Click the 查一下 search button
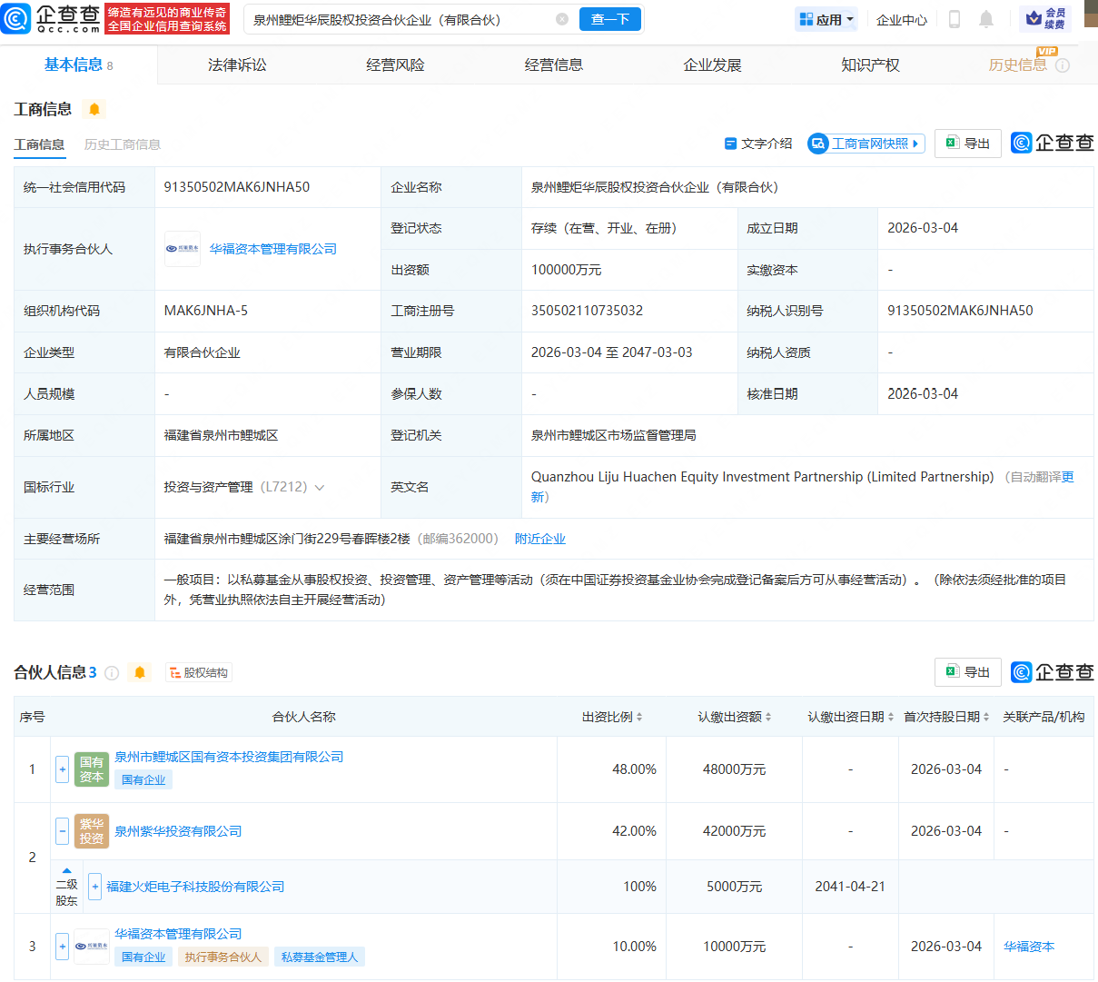Image resolution: width=1098 pixels, height=982 pixels. 609,19
